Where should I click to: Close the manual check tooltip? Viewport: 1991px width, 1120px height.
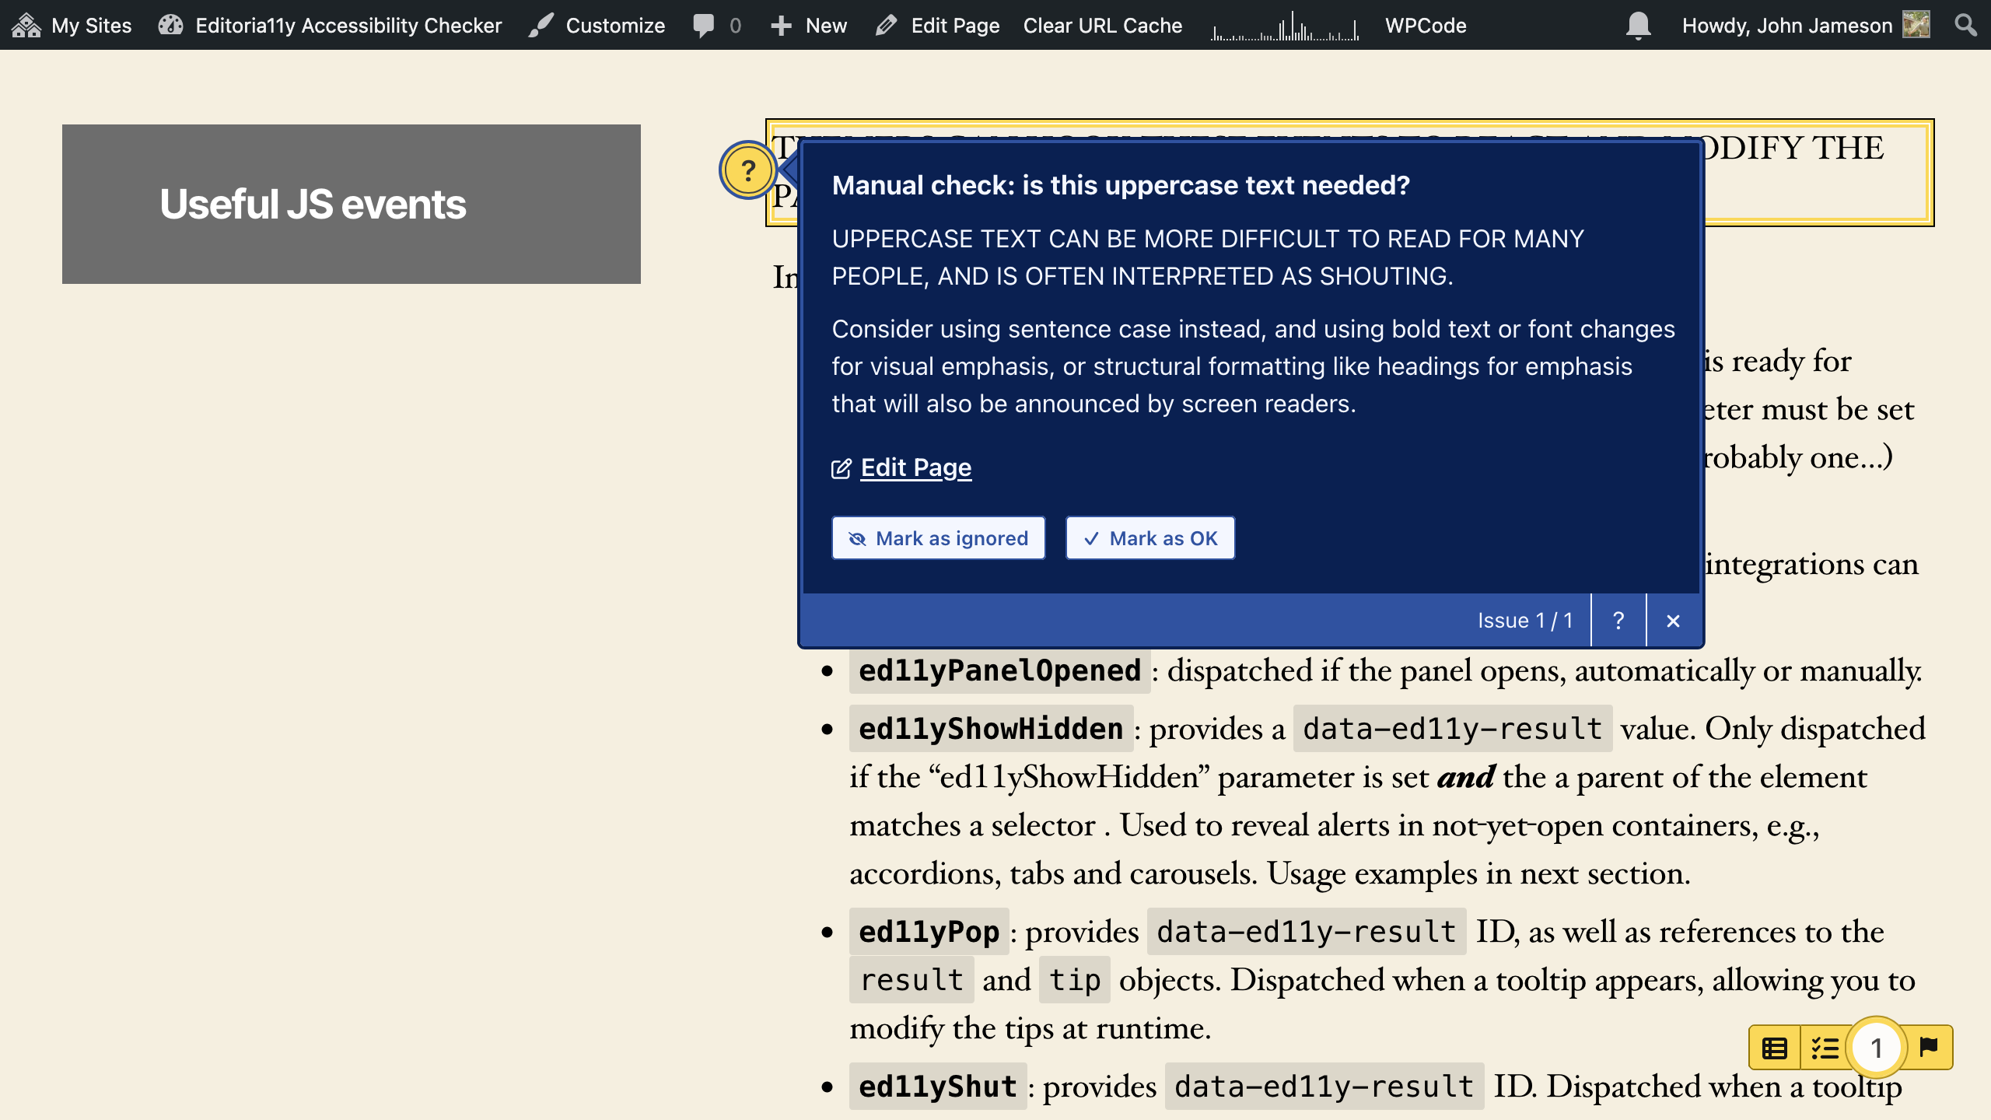1673,621
